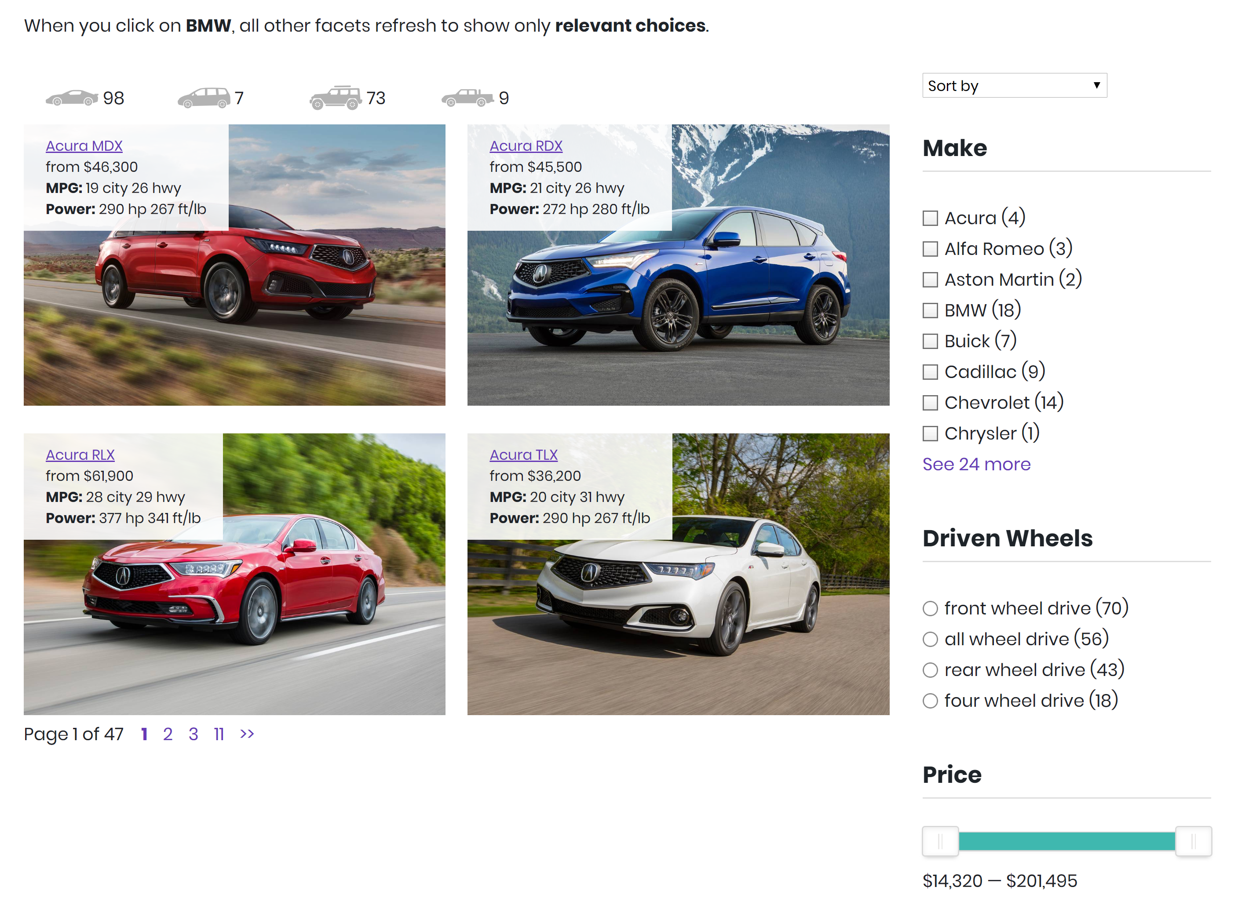
Task: Check the Cadillac make checkbox
Action: point(930,372)
